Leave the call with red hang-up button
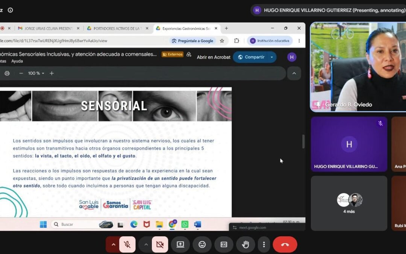This screenshot has width=406, height=254. tap(285, 245)
